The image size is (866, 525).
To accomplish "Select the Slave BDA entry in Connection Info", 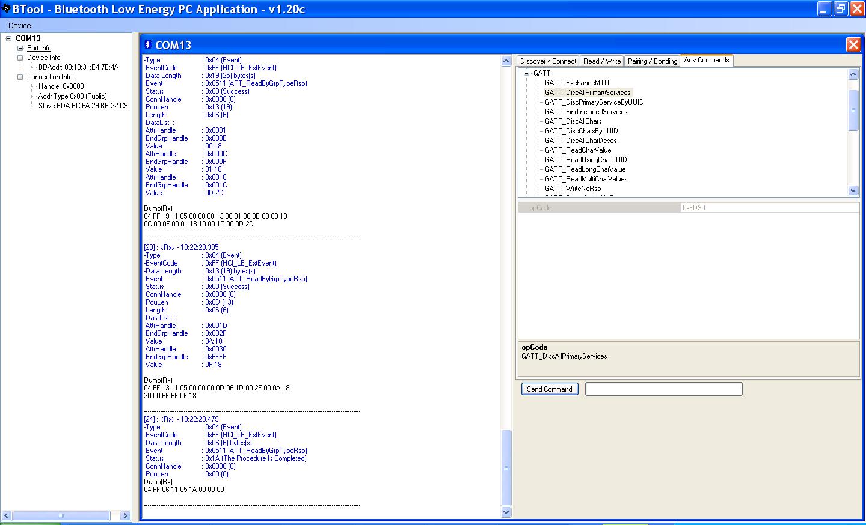I will [83, 106].
